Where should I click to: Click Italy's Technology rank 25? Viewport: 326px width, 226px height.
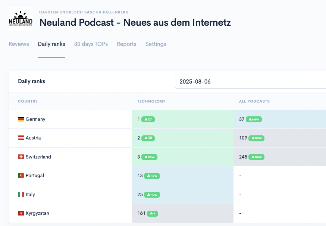[x=140, y=194]
